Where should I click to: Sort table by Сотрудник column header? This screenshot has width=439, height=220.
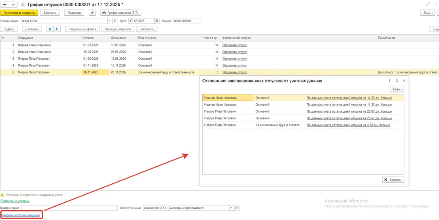tap(25, 38)
